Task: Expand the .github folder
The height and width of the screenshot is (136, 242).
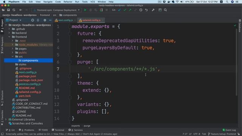Action: tap(9, 29)
